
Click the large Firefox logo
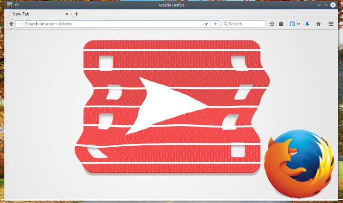[299, 164]
